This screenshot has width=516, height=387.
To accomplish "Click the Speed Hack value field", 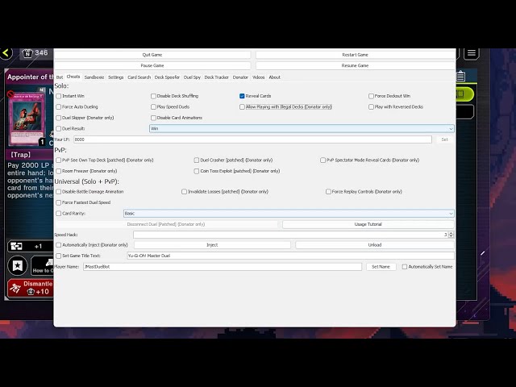I will pos(290,235).
